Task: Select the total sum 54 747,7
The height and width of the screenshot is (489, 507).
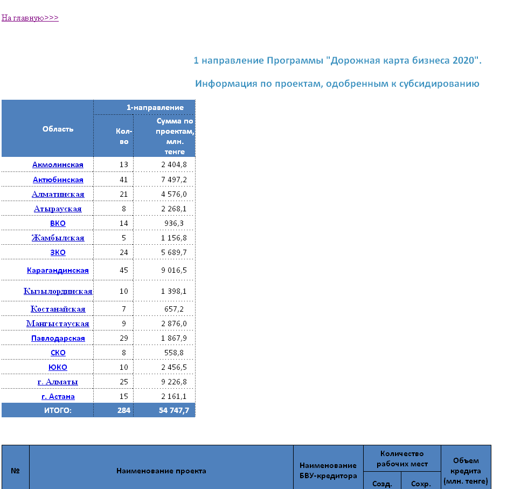Action: click(x=174, y=410)
